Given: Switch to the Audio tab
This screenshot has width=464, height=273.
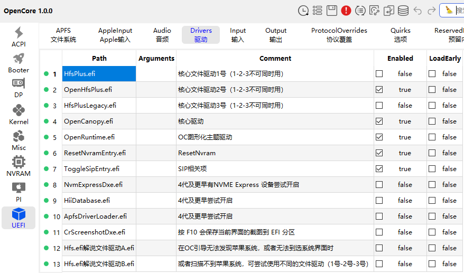Looking at the screenshot, I should (162, 35).
